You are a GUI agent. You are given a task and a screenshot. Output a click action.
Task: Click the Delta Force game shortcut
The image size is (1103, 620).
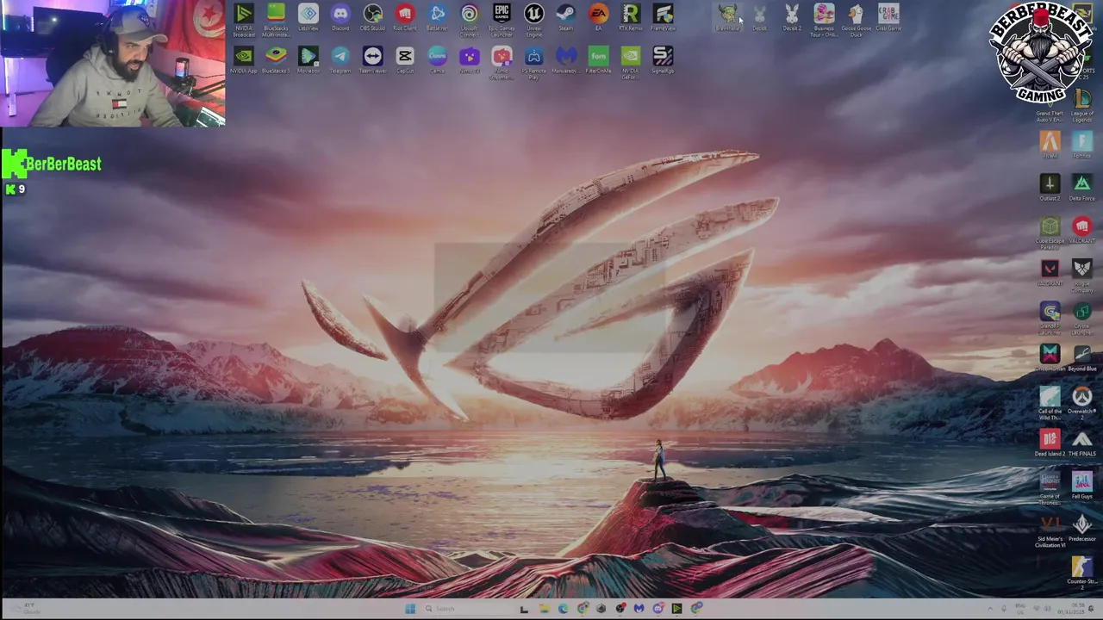click(1082, 187)
